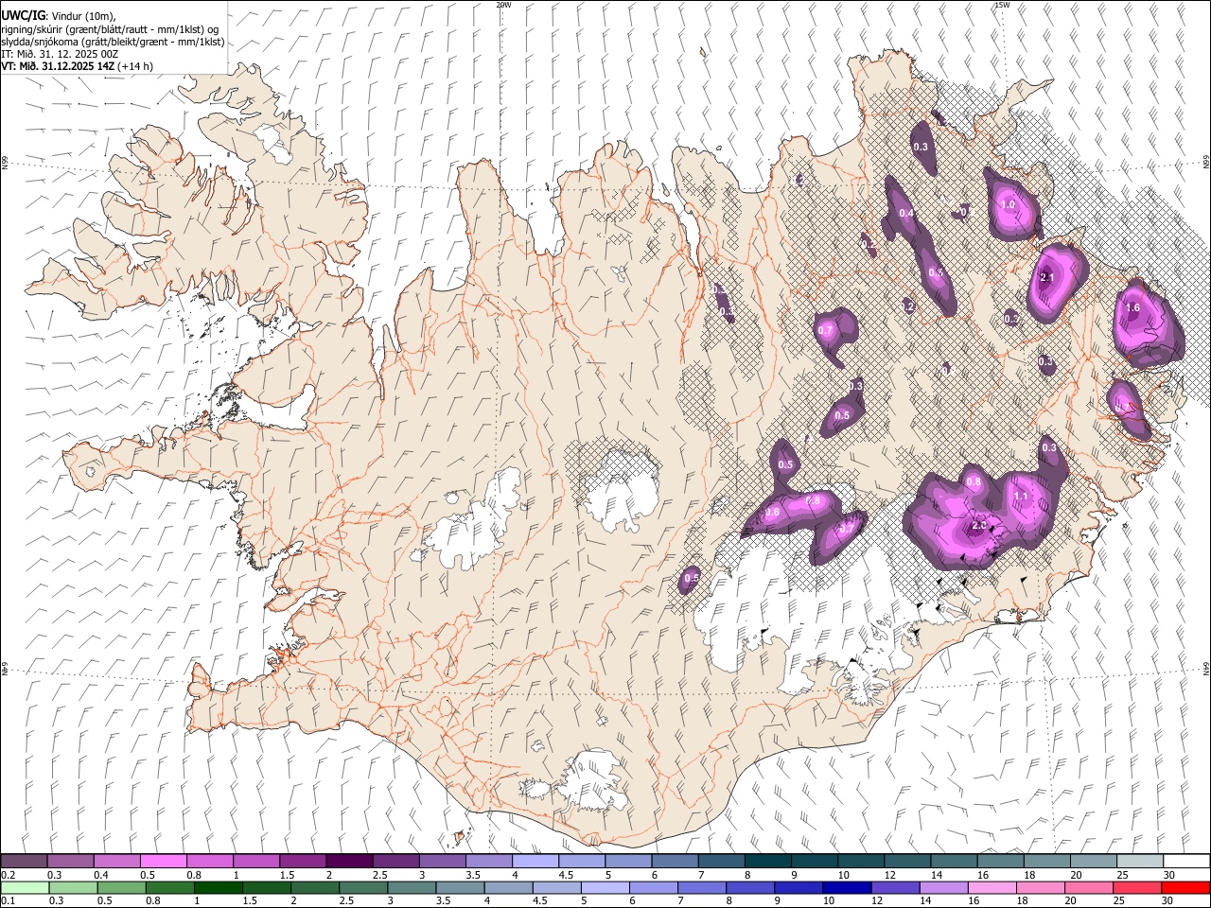Select the bright red swatch starting at 30 in bottom row

coord(1185,888)
